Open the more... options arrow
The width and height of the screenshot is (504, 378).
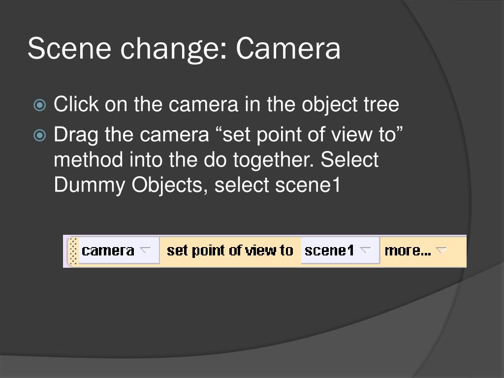pyautogui.click(x=441, y=250)
